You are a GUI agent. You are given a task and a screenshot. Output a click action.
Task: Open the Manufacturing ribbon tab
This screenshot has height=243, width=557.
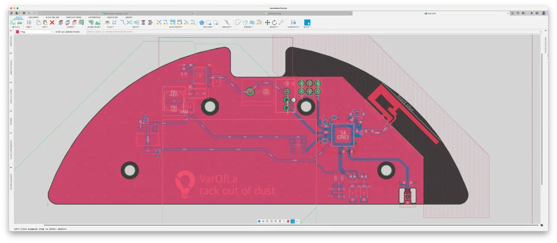(74, 17)
